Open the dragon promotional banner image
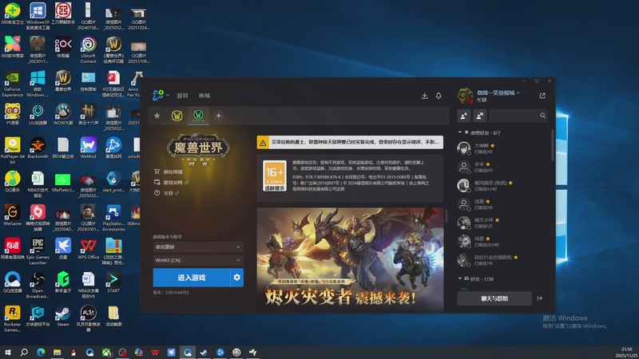Image resolution: width=639 pixels, height=359 pixels. tap(350, 260)
